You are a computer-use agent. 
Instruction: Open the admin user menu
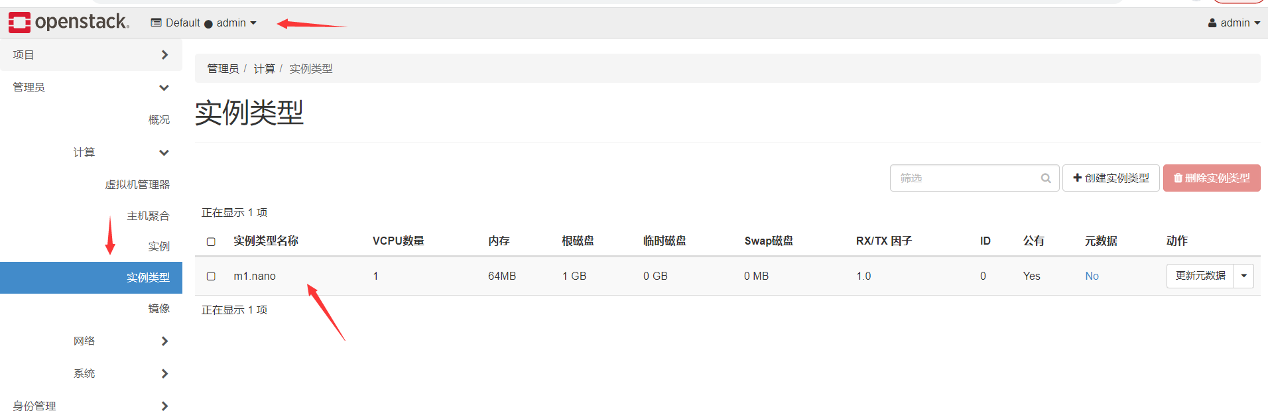(1234, 23)
